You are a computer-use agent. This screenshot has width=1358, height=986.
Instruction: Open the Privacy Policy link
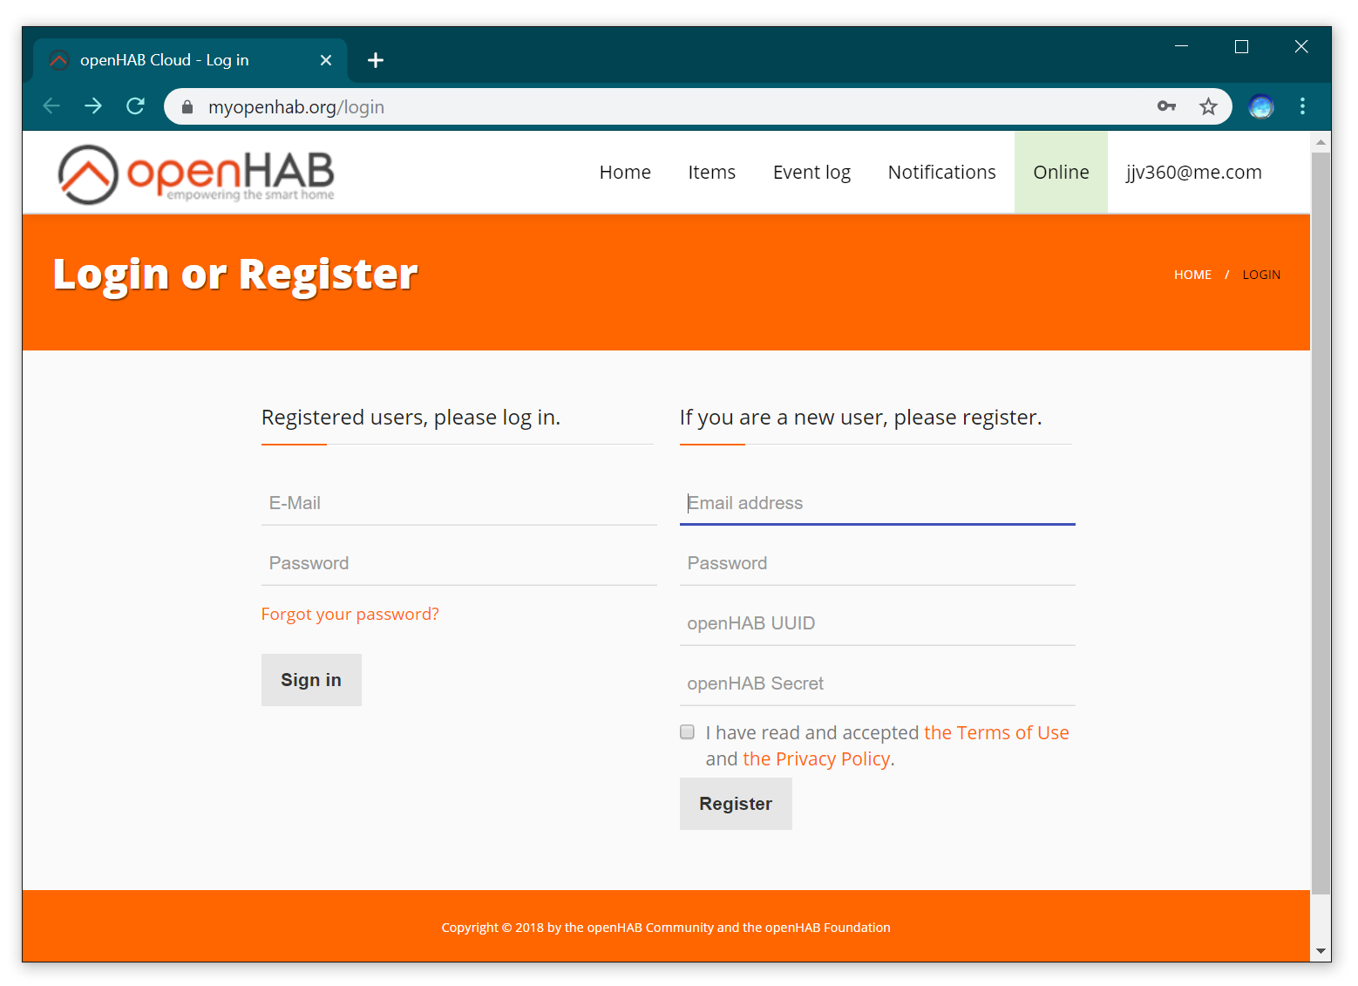(x=816, y=759)
